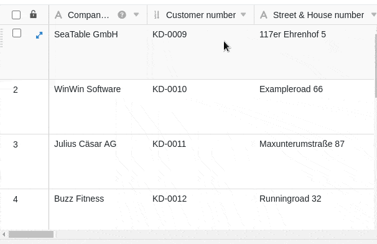Click the vertical scrollbar thumb
The height and width of the screenshot is (244, 377).
[376, 66]
